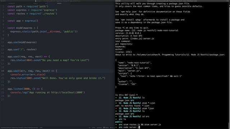This screenshot has height=129, width=230.
Task: Click "atom routes.js && atom server.js" terminal line
Action: (138, 125)
